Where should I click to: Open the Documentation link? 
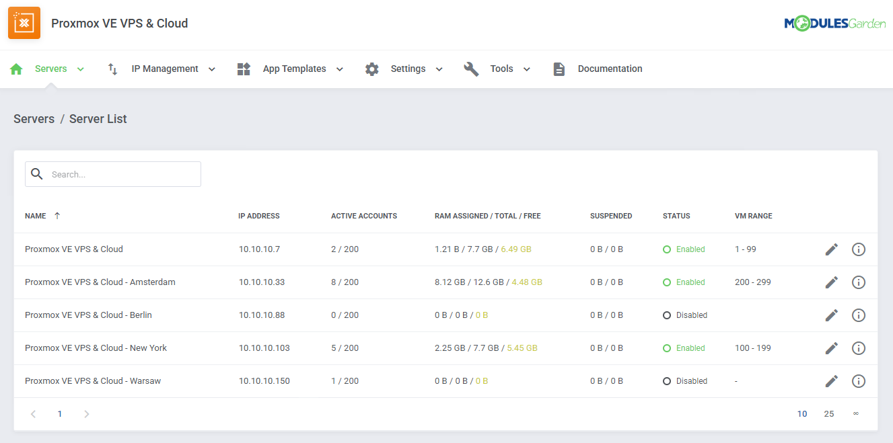(x=610, y=69)
